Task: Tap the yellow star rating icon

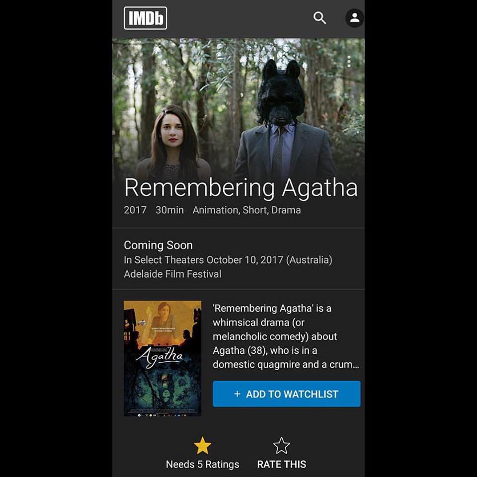Action: pos(202,445)
